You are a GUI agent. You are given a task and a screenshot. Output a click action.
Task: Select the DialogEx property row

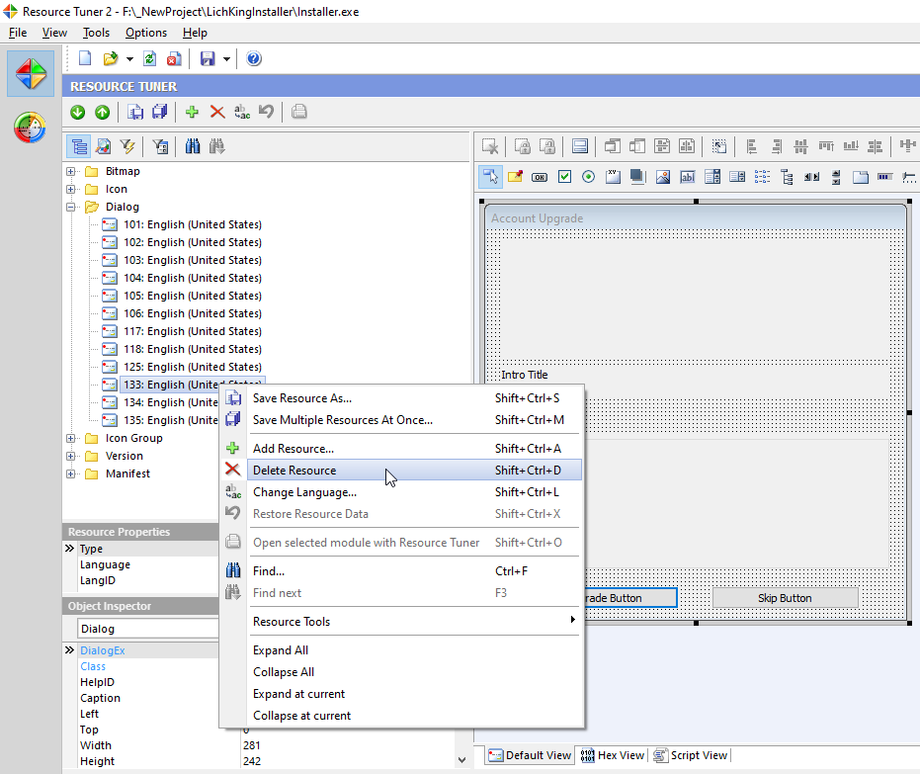pyautogui.click(x=140, y=650)
